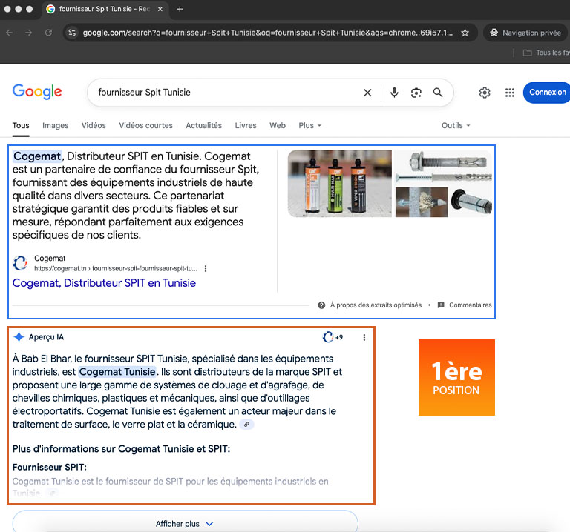Screen dimensions: 570x532
Task: Click the Navigation privée incognito indicator
Action: 525,33
